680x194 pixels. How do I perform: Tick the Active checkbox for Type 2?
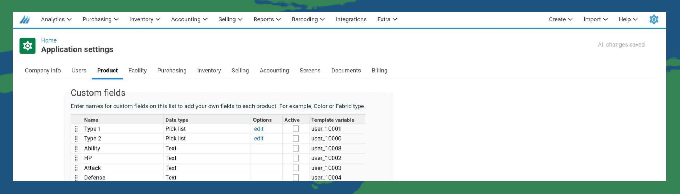pos(296,139)
